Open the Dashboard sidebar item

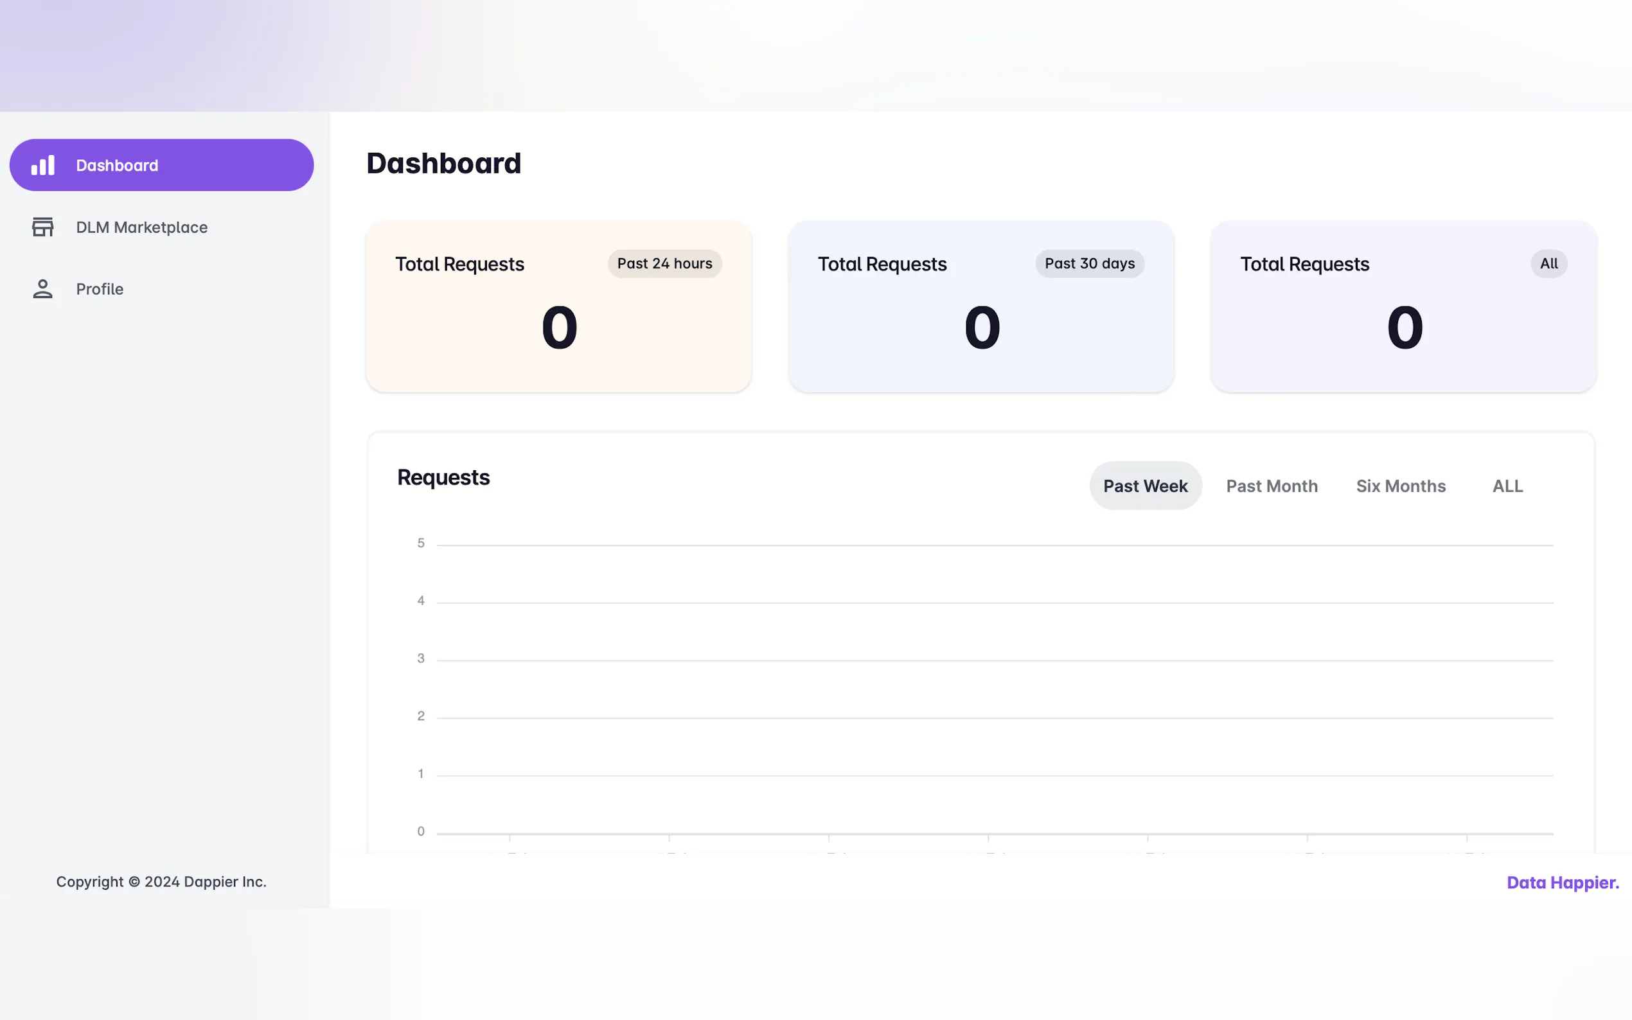coord(117,165)
